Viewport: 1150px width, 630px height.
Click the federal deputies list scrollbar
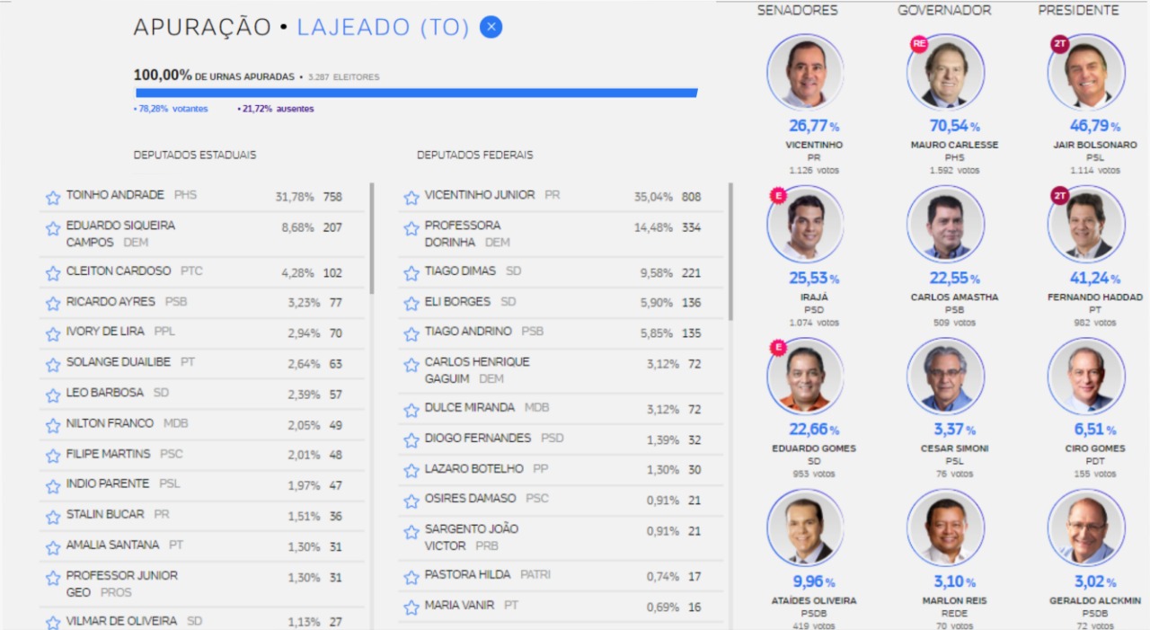[x=730, y=252]
